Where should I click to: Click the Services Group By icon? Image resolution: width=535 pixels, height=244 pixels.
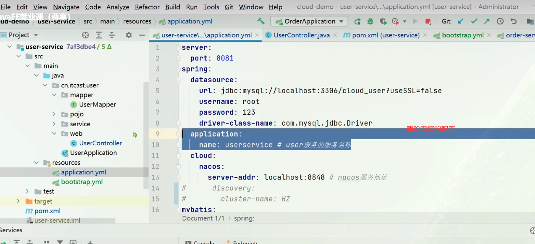[47, 242]
